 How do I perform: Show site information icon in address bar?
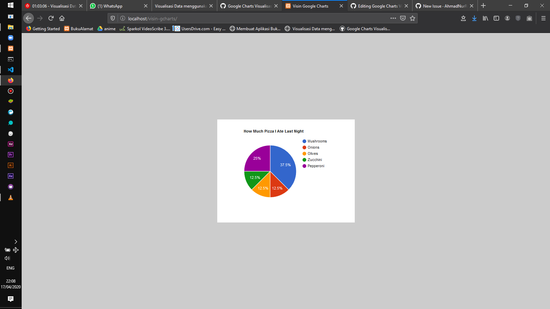coord(123,18)
